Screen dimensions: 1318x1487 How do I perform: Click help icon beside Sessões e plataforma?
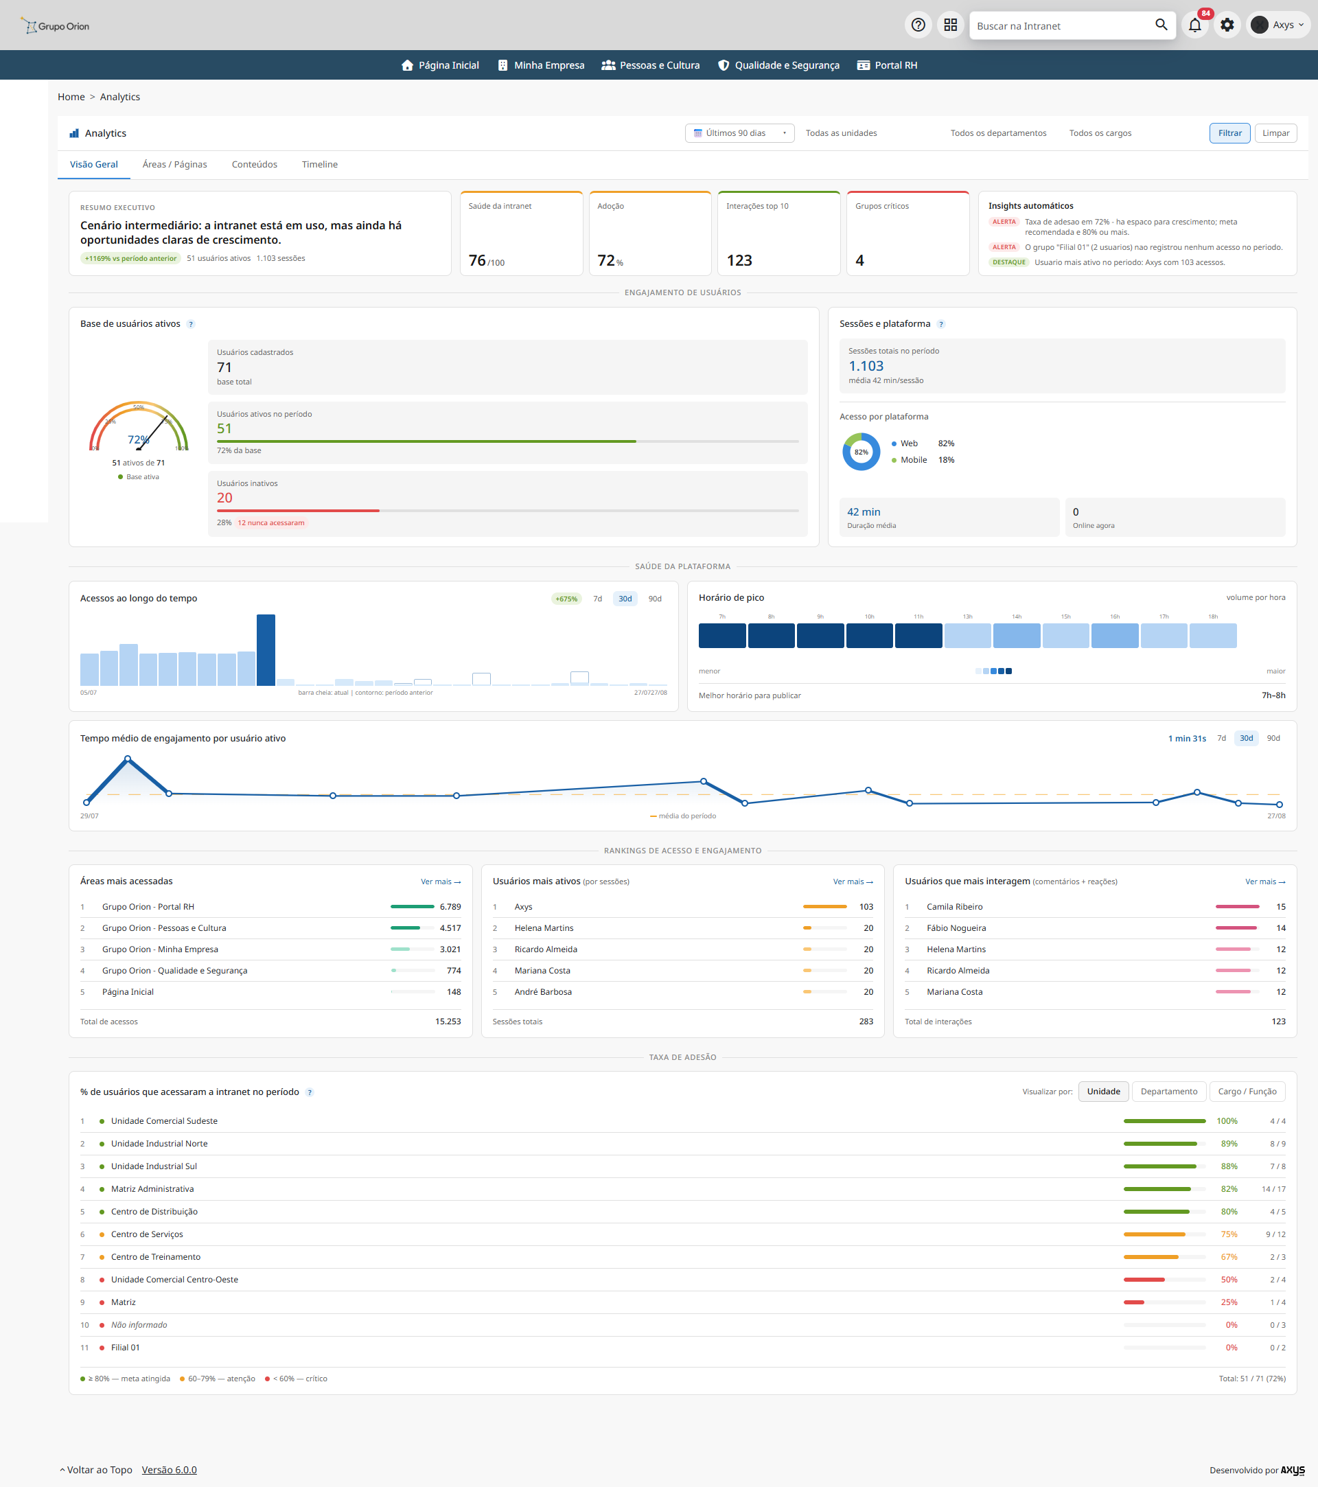940,325
